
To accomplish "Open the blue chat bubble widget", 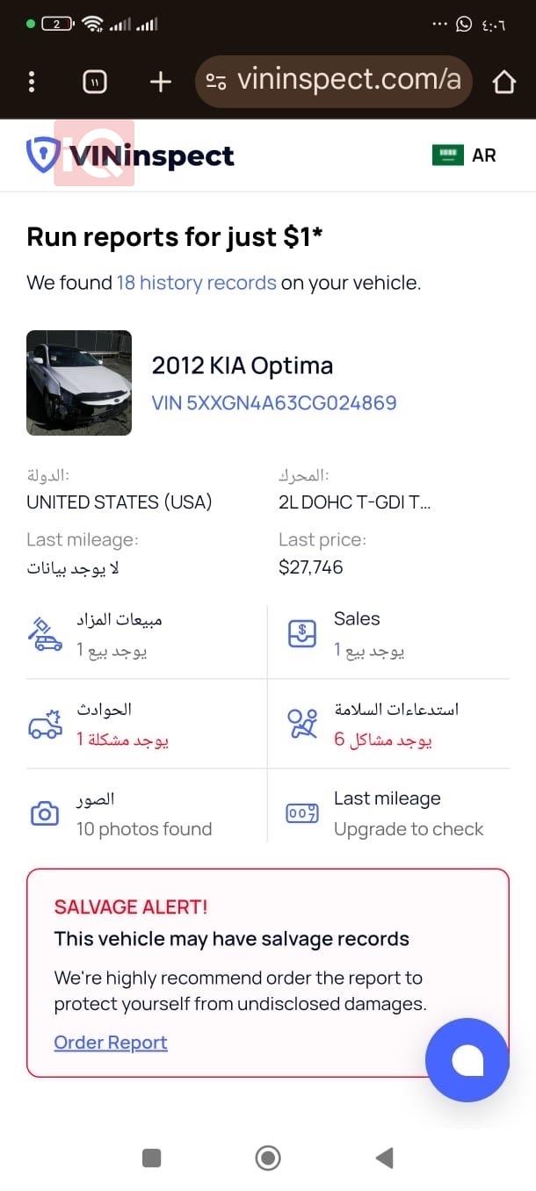I will [467, 1059].
